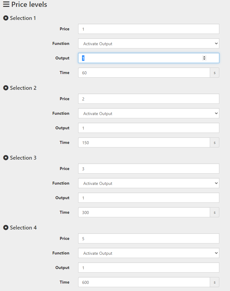Click the Selection 2 Output field
This screenshot has height=291, width=230.
point(149,128)
